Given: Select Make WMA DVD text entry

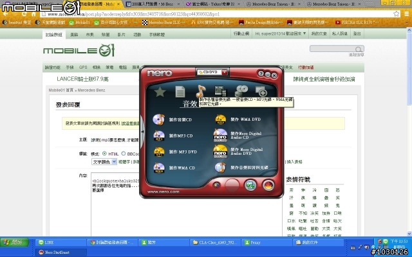Looking at the screenshot, I should (246, 120).
